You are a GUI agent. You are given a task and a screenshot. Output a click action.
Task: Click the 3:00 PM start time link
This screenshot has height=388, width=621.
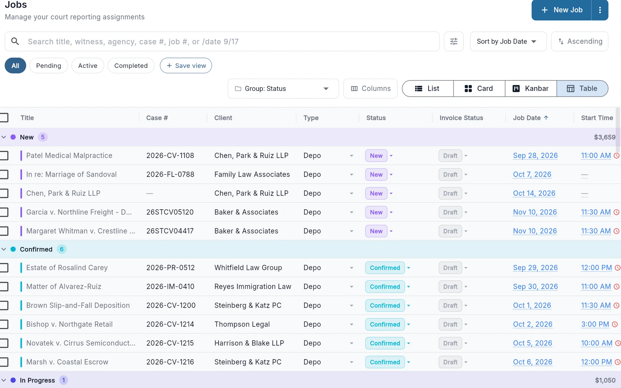tap(595, 324)
